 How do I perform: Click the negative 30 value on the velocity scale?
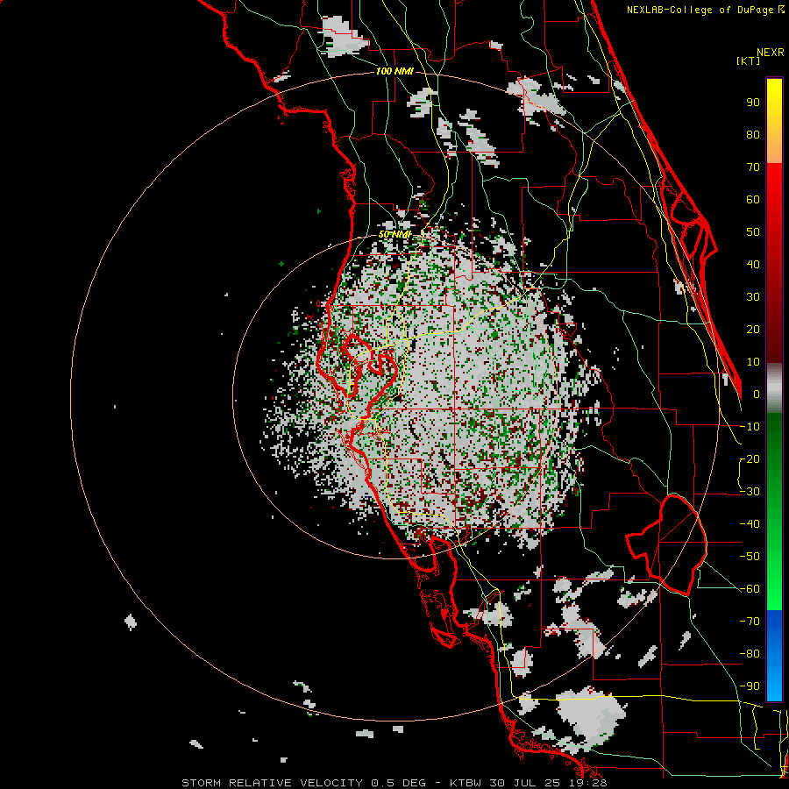[750, 492]
